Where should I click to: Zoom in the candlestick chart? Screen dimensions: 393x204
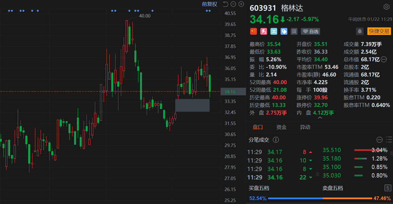[x=241, y=4]
